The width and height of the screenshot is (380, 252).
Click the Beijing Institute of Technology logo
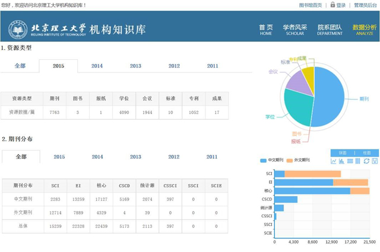click(18, 29)
